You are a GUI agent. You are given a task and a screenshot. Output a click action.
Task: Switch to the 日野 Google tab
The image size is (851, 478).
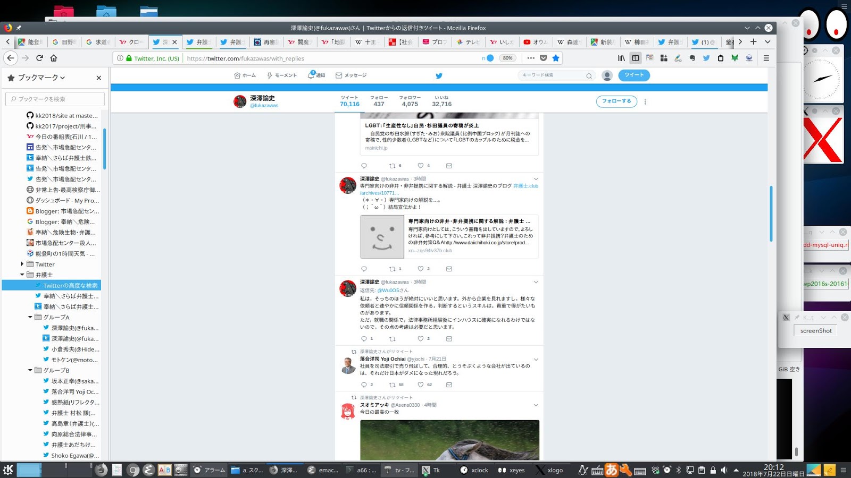(64, 42)
